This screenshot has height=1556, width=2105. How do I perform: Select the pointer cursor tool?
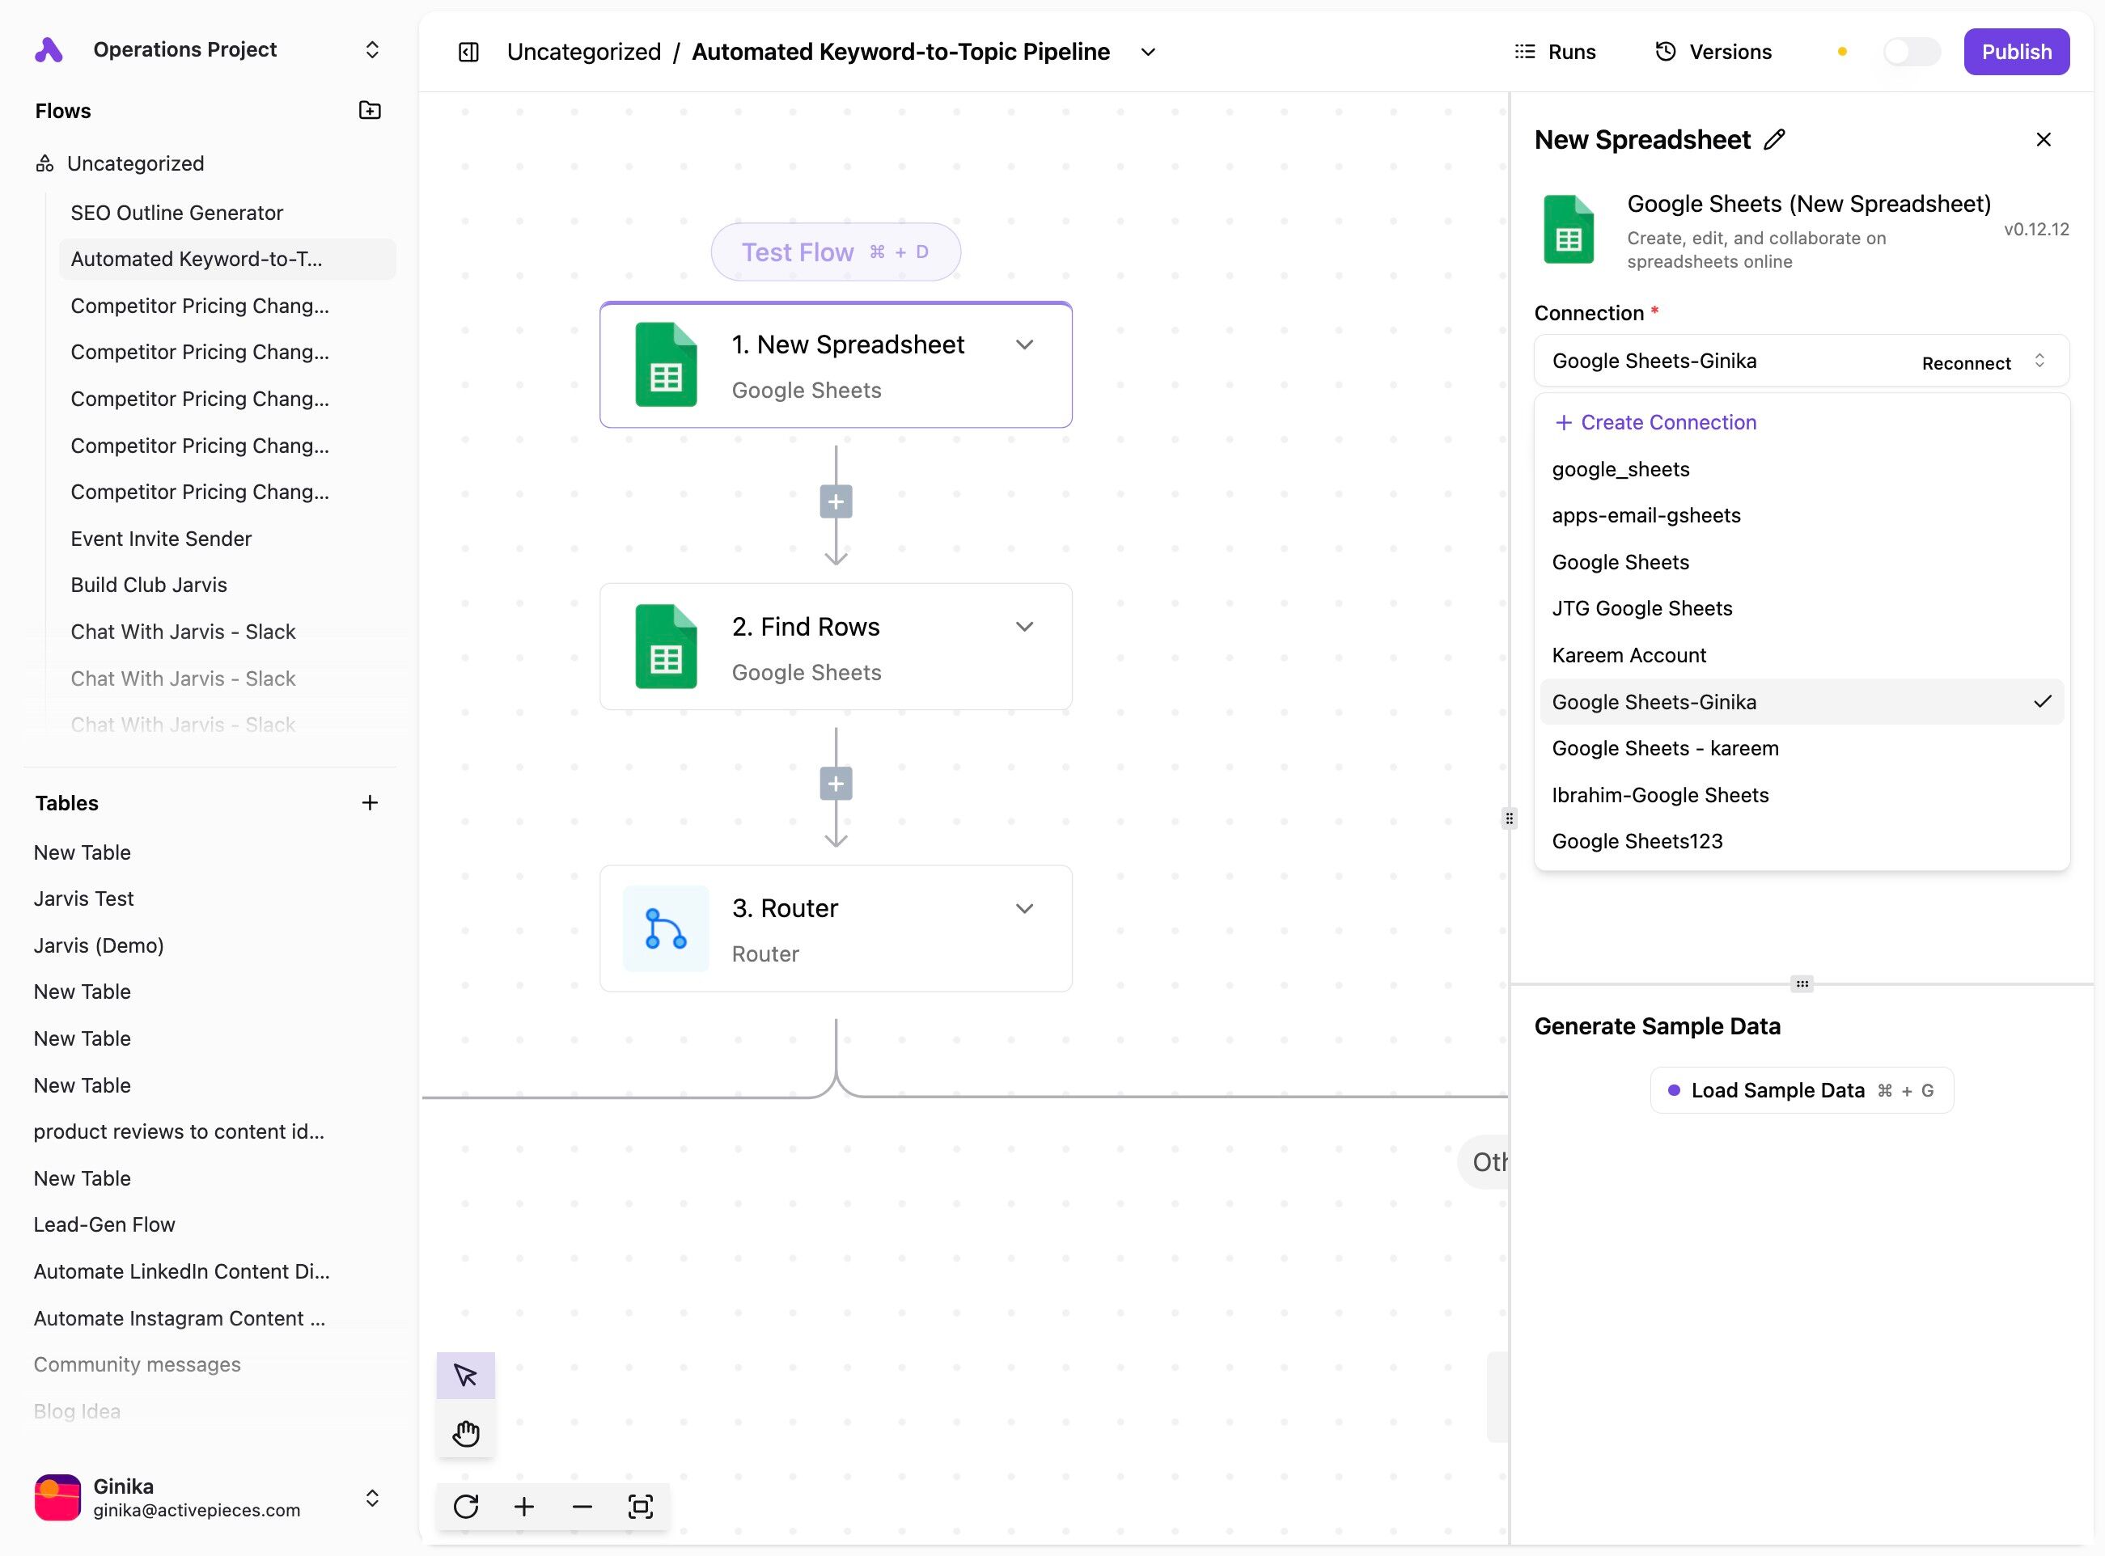[465, 1375]
